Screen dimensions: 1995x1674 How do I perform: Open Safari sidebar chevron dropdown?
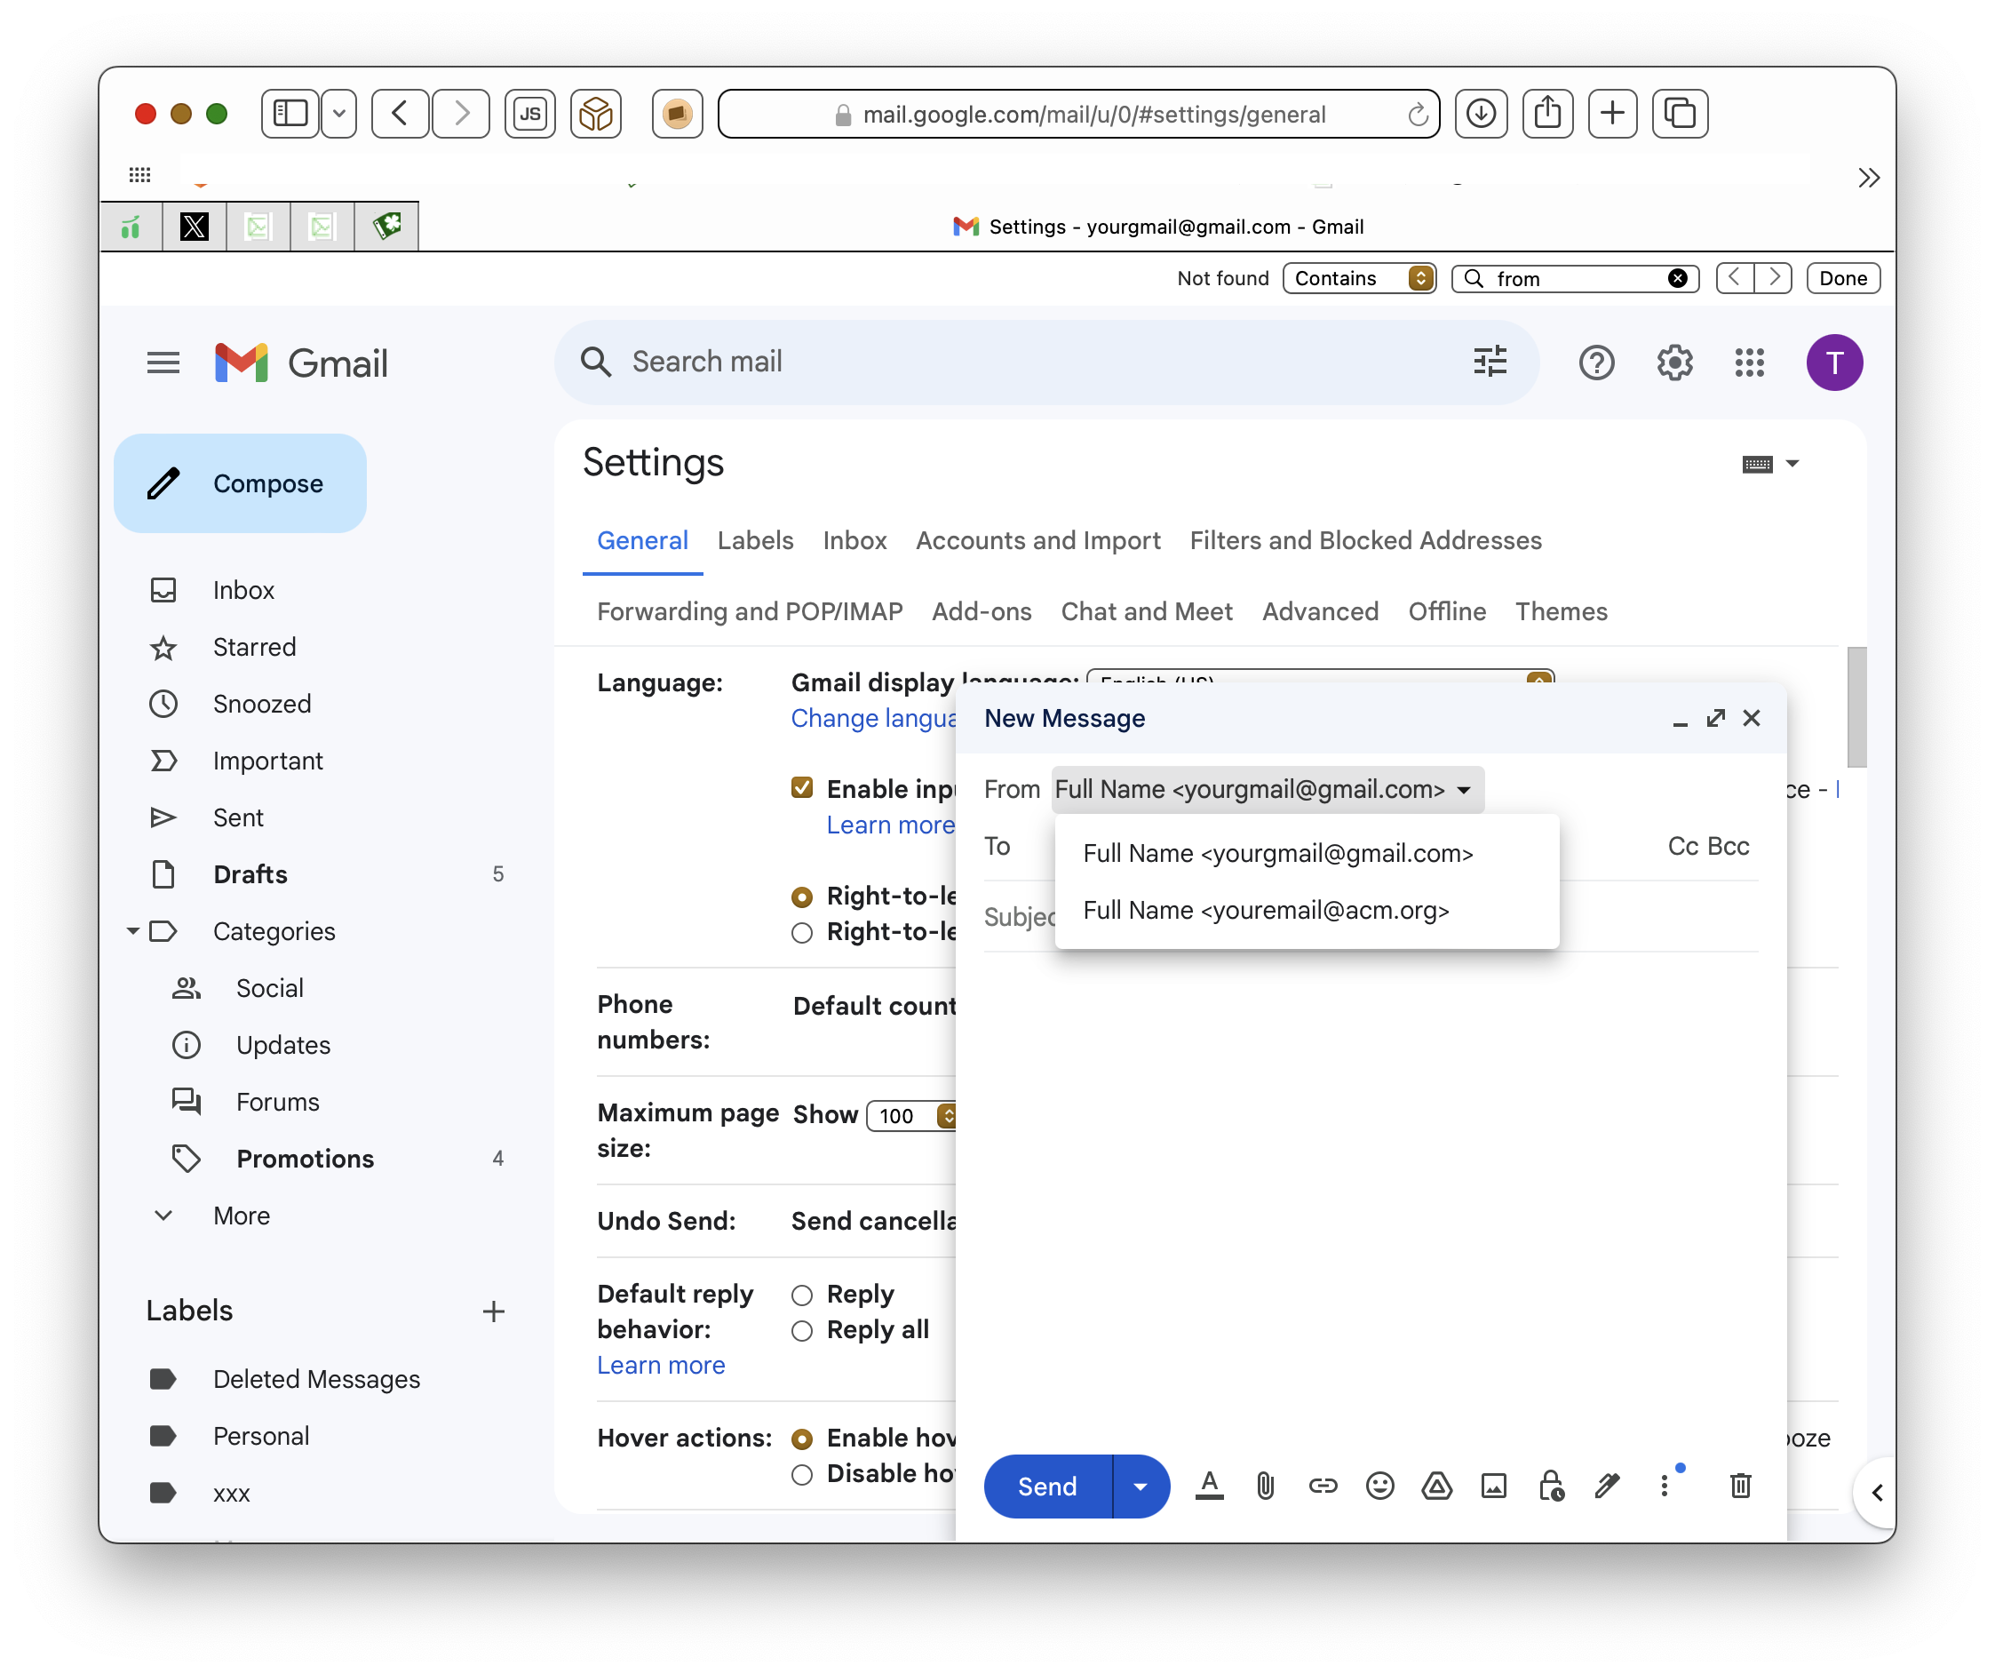(339, 114)
